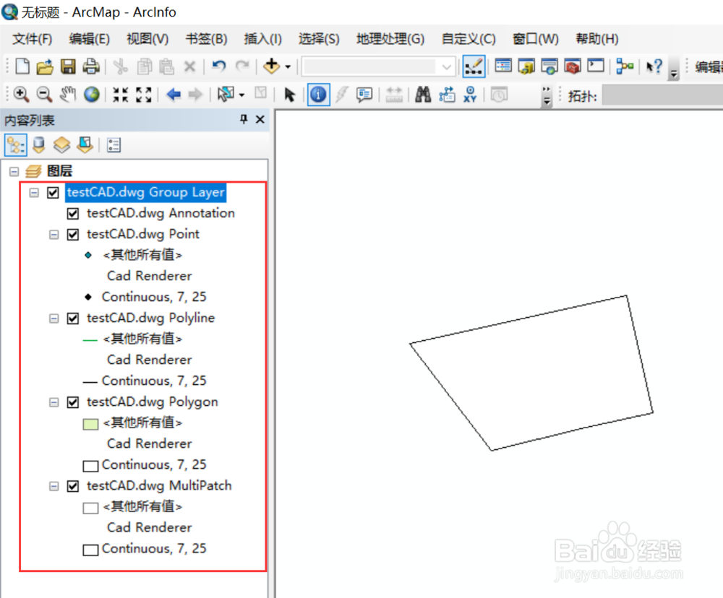723x598 pixels.
Task: Collapse the testCAD.dwg Point layer
Action: pyautogui.click(x=54, y=235)
